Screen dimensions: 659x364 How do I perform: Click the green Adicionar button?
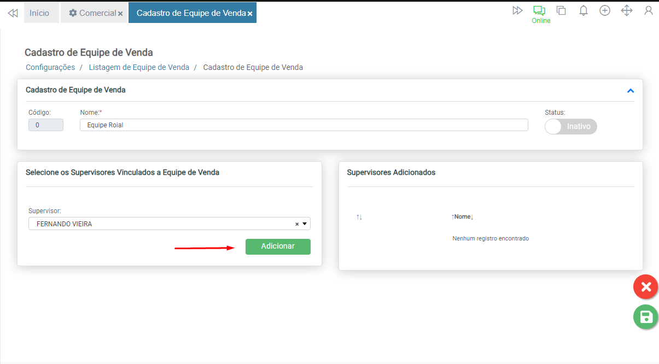[278, 246]
